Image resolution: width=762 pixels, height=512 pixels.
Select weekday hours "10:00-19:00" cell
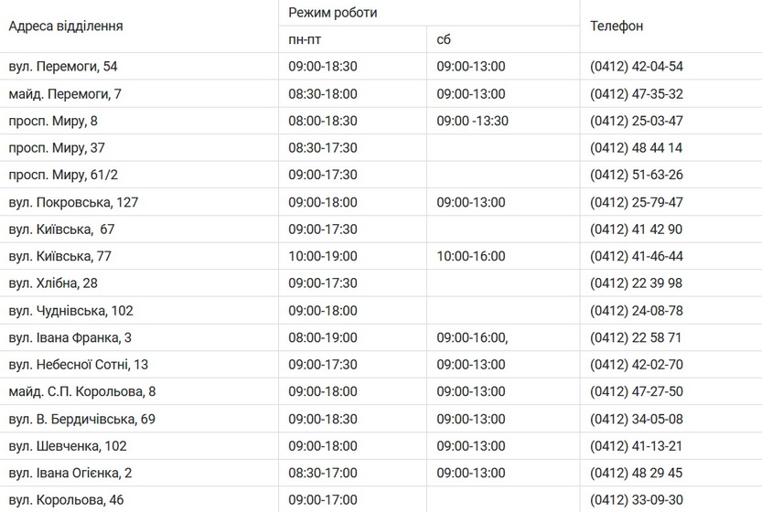pyautogui.click(x=323, y=256)
